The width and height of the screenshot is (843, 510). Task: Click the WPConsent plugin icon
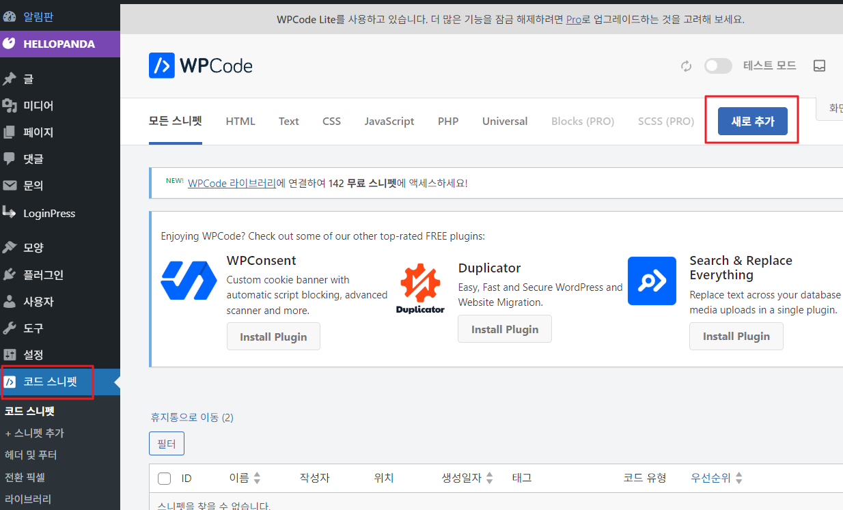pos(189,281)
